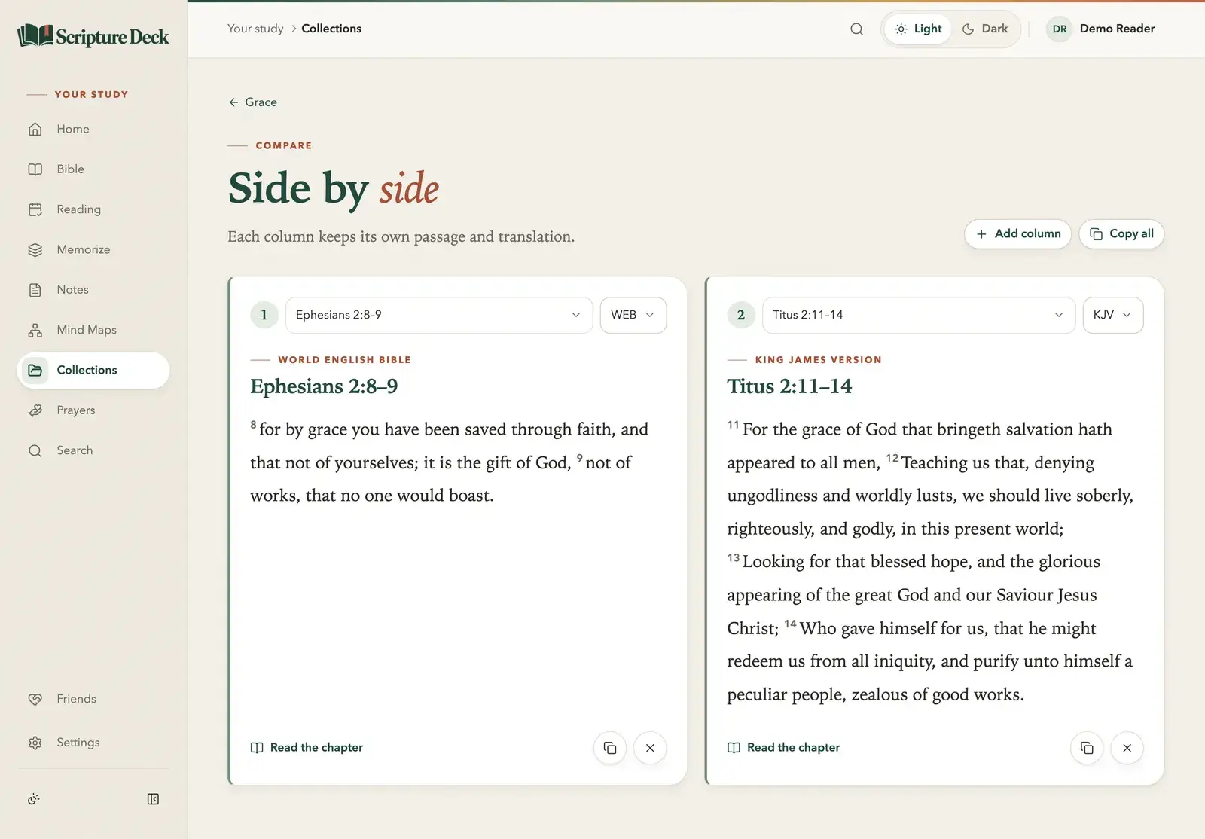Open the Ephesians 2:8-9 passage dropdown

(439, 315)
